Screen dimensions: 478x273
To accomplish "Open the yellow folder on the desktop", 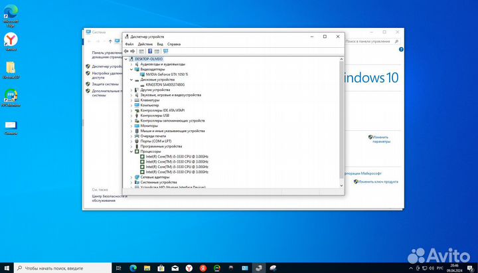I will click(11, 70).
